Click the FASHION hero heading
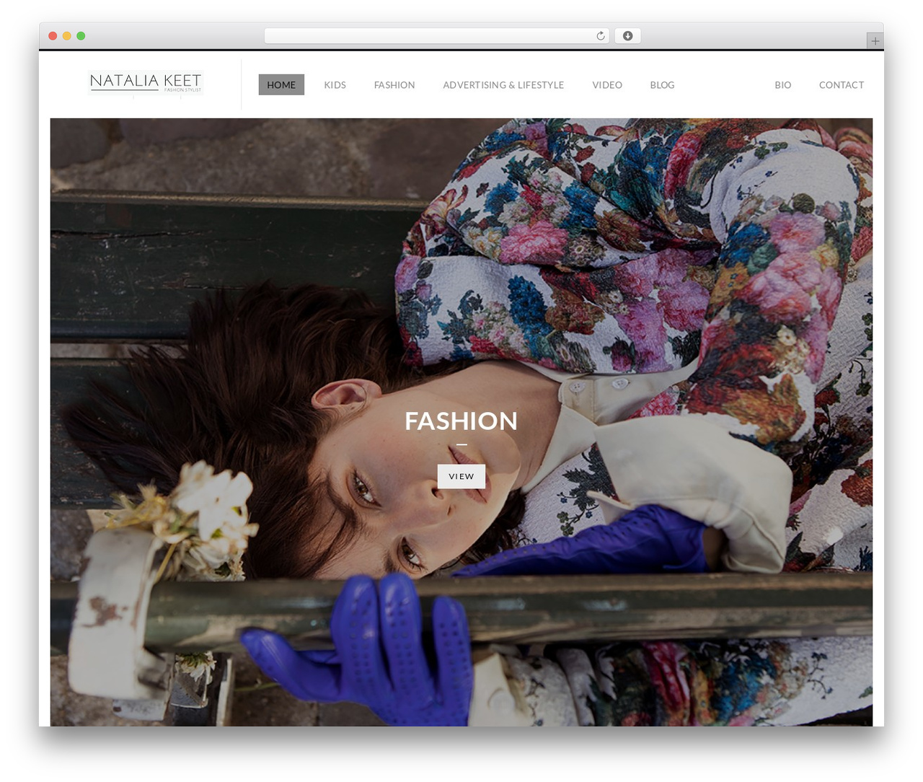This screenshot has width=923, height=782. (x=461, y=421)
